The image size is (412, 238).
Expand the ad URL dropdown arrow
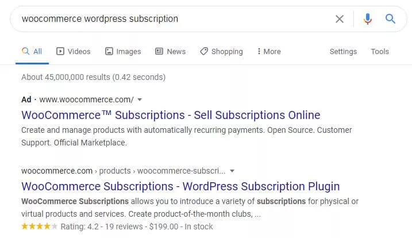140,99
